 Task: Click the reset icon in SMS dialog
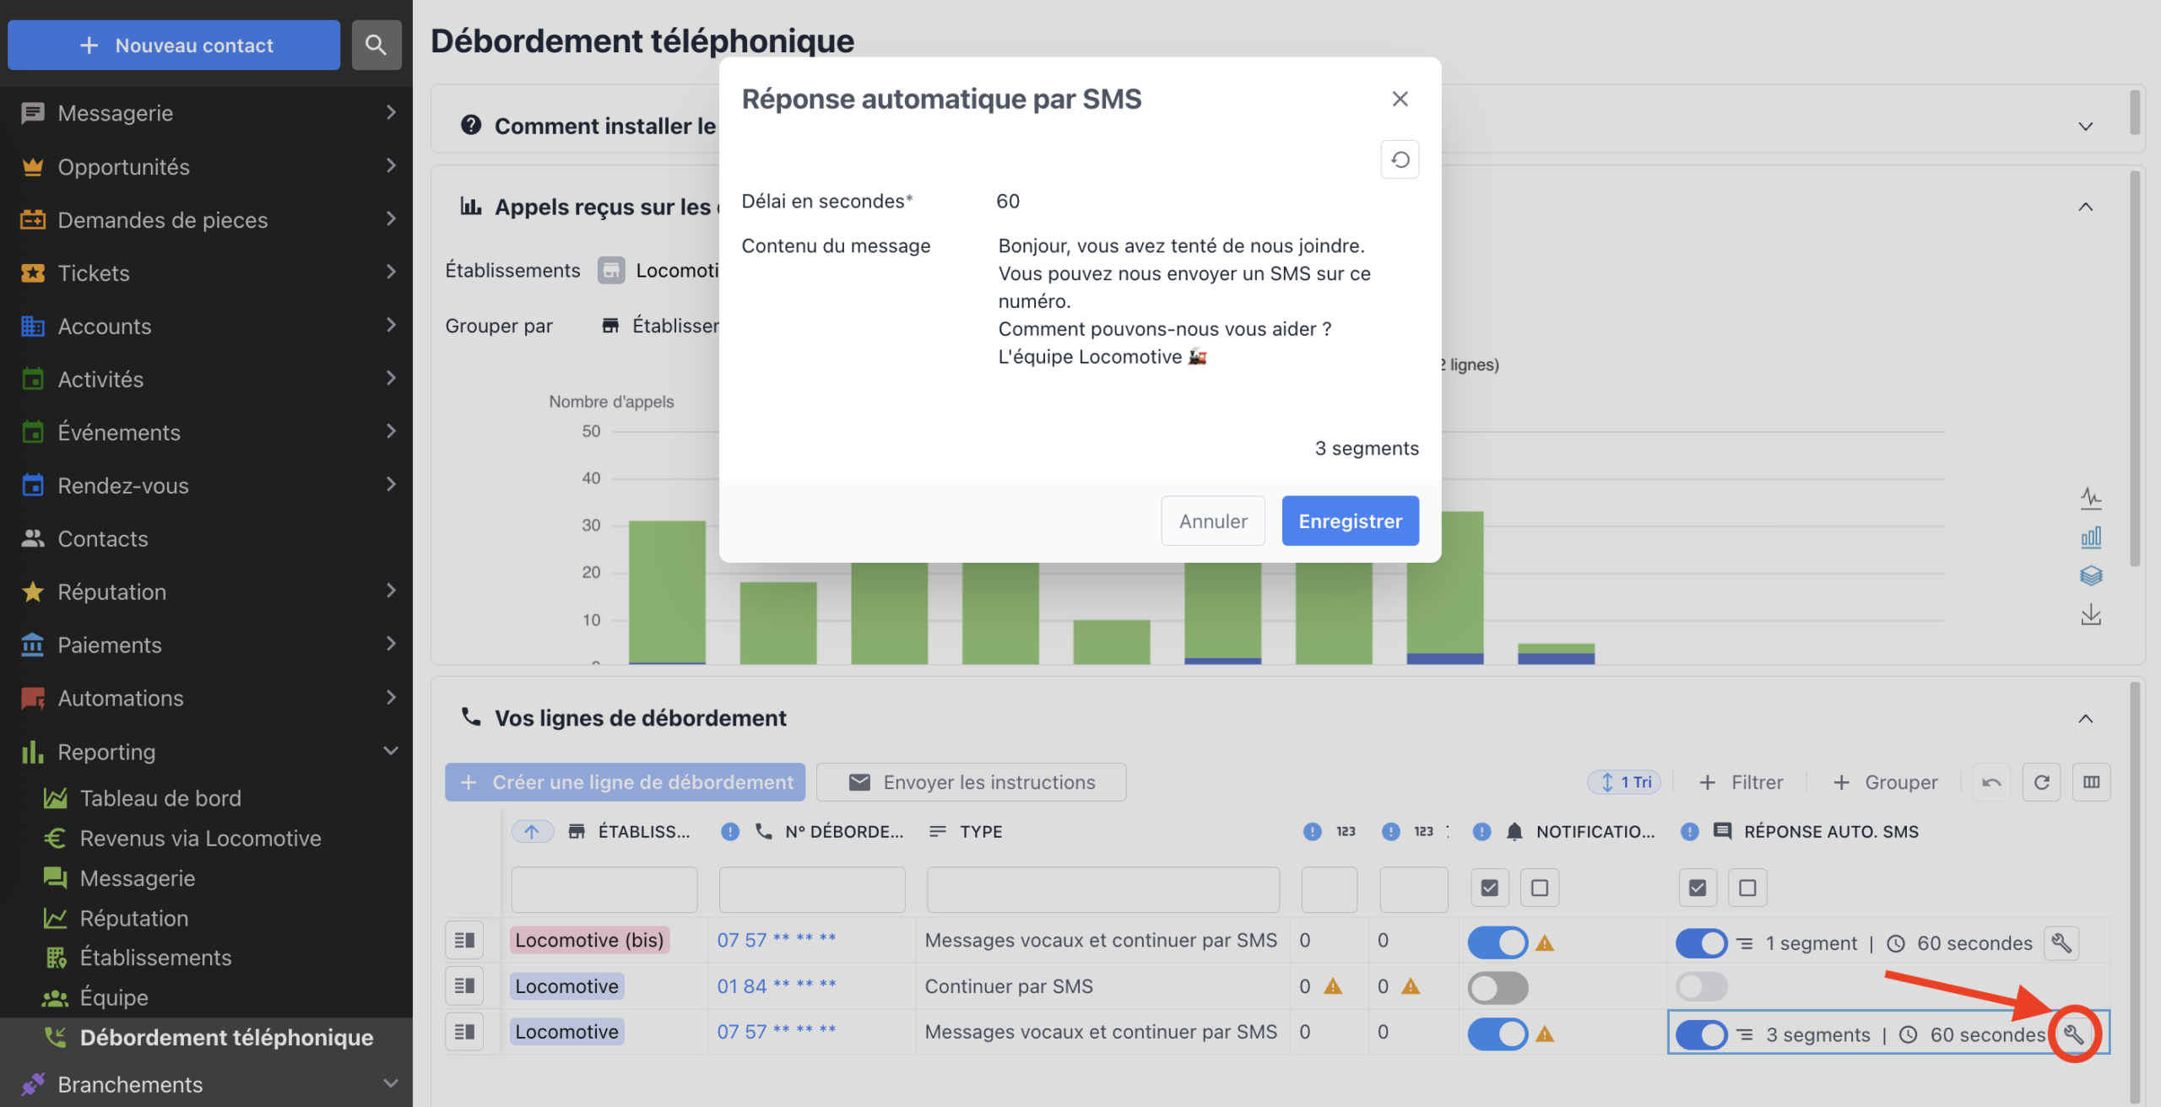tap(1400, 159)
